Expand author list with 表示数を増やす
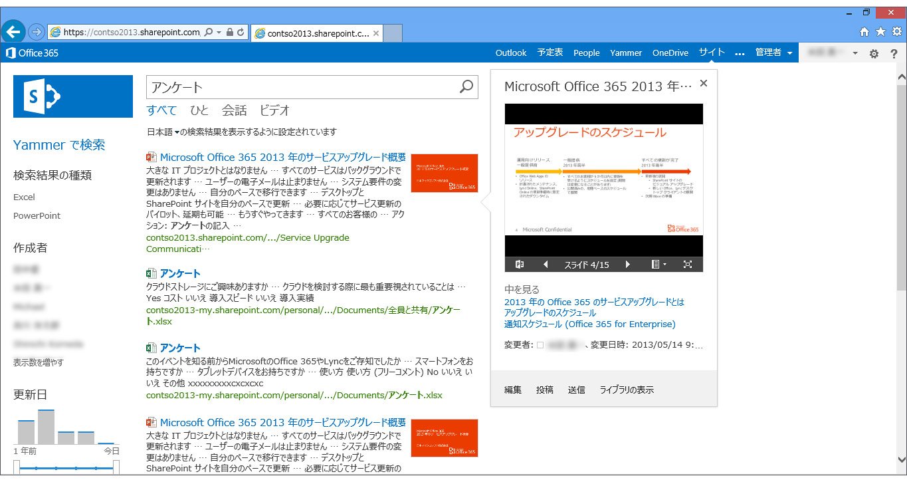907x482 pixels. coord(39,362)
